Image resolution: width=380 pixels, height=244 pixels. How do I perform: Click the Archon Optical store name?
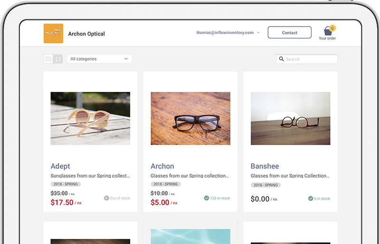tap(86, 34)
